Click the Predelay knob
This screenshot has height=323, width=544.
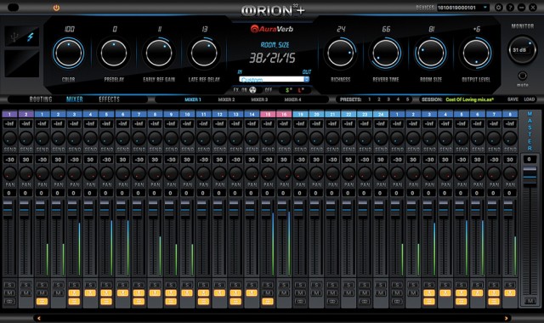pos(114,53)
